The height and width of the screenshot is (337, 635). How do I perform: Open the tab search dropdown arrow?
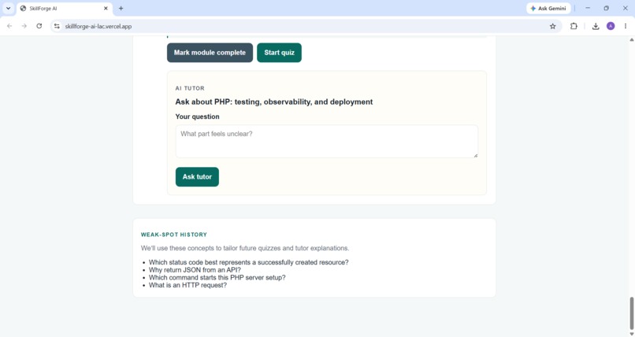click(x=8, y=8)
